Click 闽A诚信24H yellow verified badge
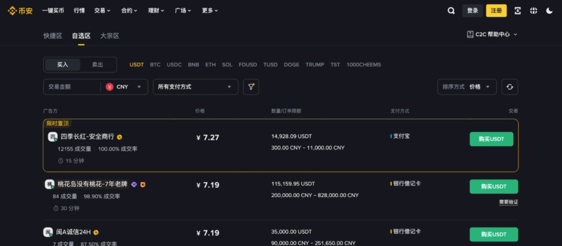Screen dimensions: 562x246 (96, 232)
